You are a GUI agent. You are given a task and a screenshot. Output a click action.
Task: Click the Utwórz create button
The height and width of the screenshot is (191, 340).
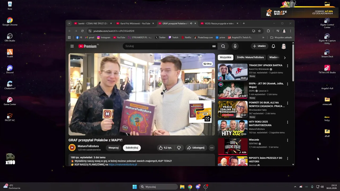coord(259,46)
